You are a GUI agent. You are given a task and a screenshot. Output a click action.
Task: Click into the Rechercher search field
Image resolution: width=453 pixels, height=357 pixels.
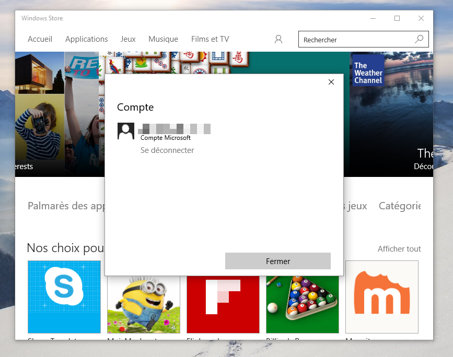(355, 40)
